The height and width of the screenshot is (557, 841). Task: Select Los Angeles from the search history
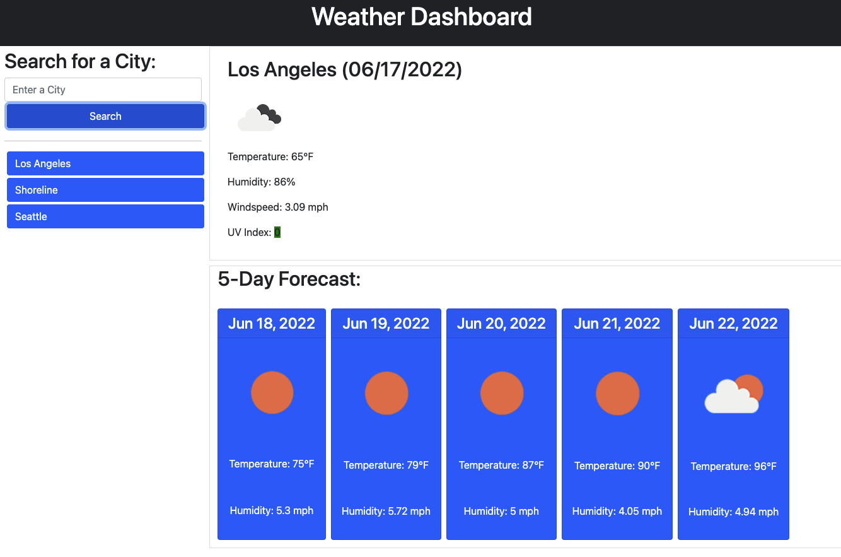coord(105,163)
